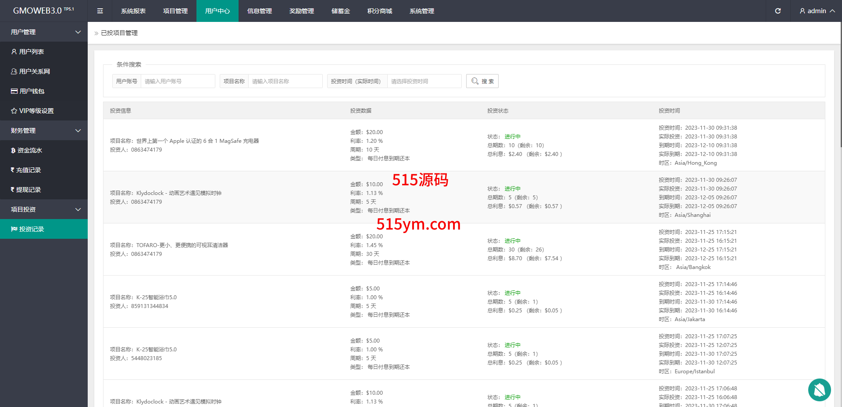Click the 搜索 search button
Viewport: 842px width, 407px height.
click(482, 81)
